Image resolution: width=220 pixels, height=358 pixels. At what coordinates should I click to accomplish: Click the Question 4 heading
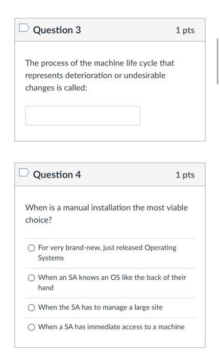tap(57, 175)
